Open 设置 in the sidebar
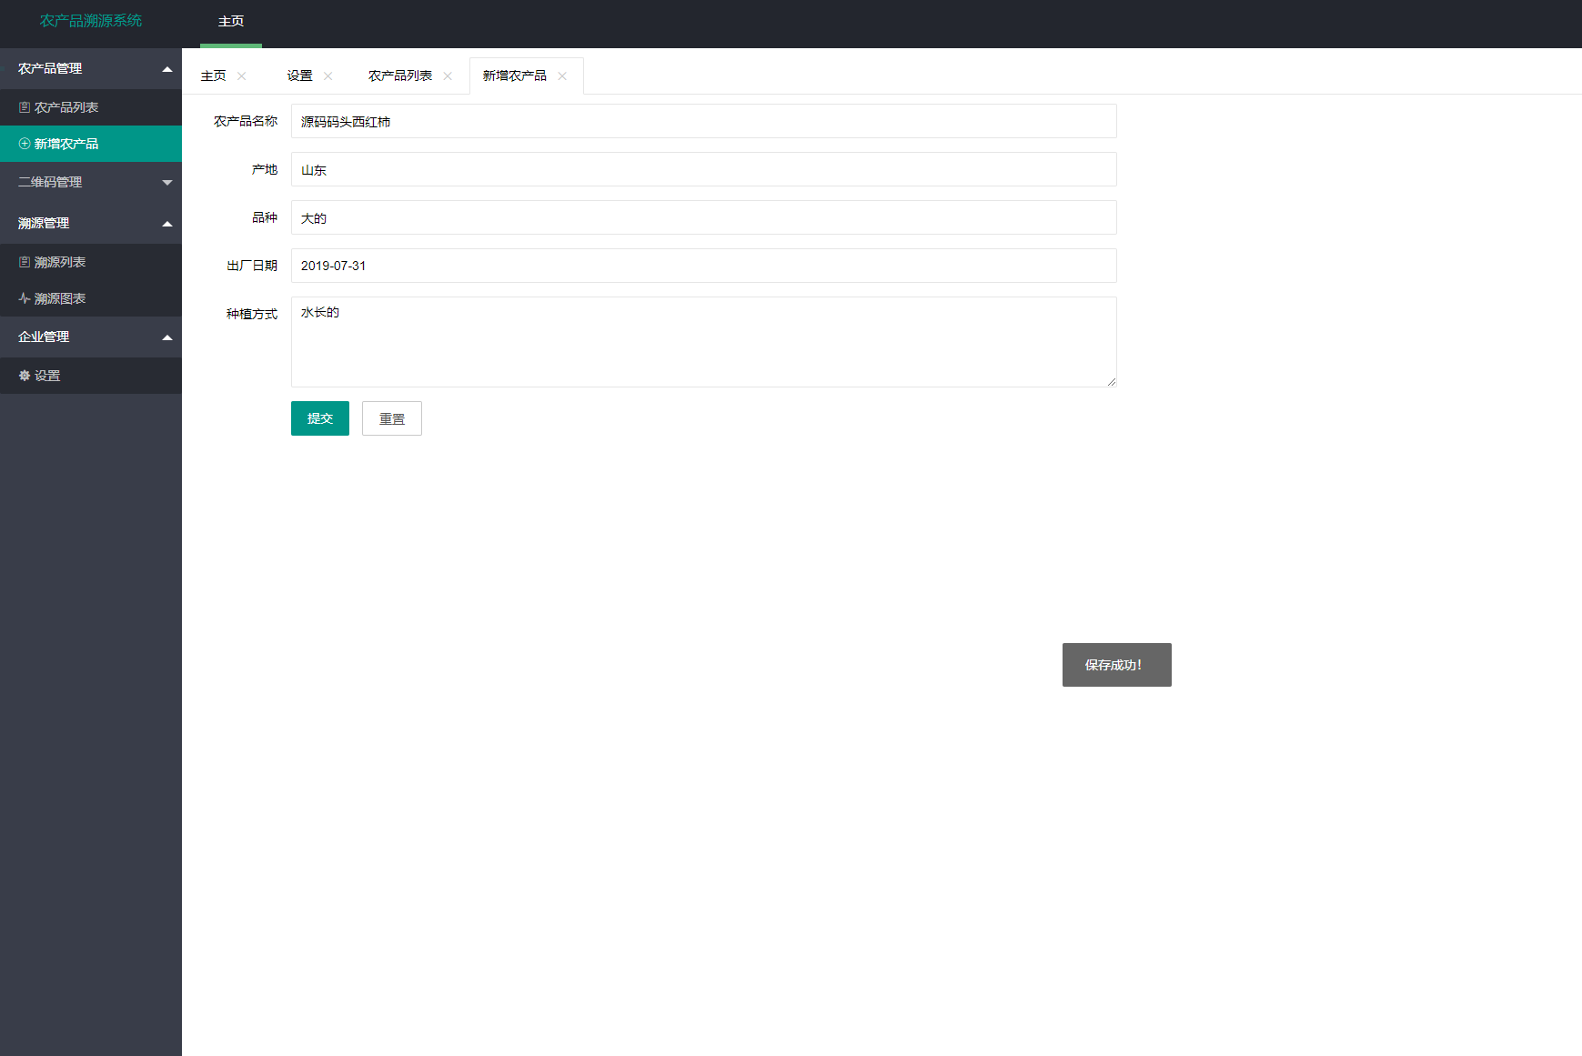 (91, 376)
